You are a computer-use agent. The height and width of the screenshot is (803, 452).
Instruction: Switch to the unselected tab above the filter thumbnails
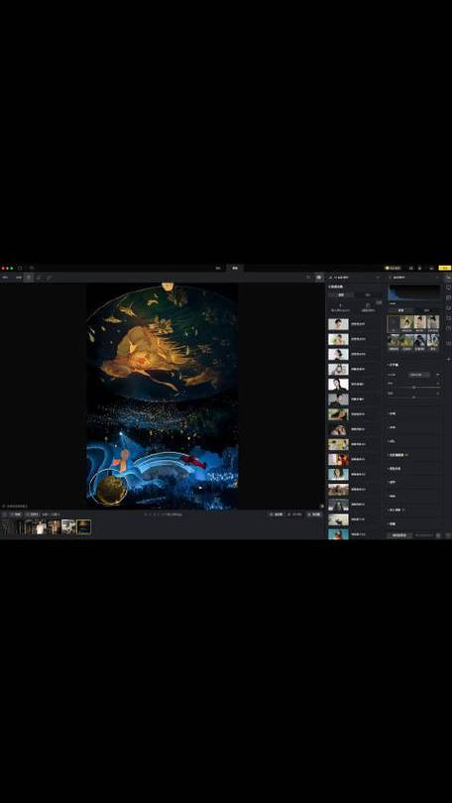click(426, 310)
